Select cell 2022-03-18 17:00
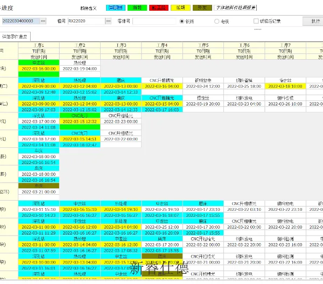Viewport: 323px width, 284px height. click(x=39, y=139)
